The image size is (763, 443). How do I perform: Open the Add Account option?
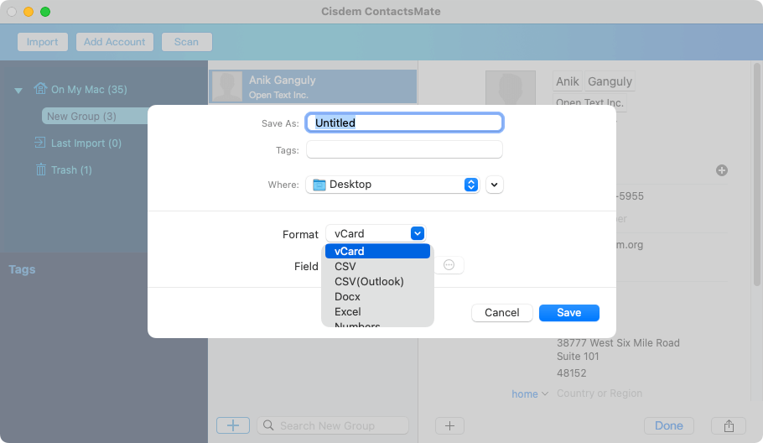[x=114, y=42]
